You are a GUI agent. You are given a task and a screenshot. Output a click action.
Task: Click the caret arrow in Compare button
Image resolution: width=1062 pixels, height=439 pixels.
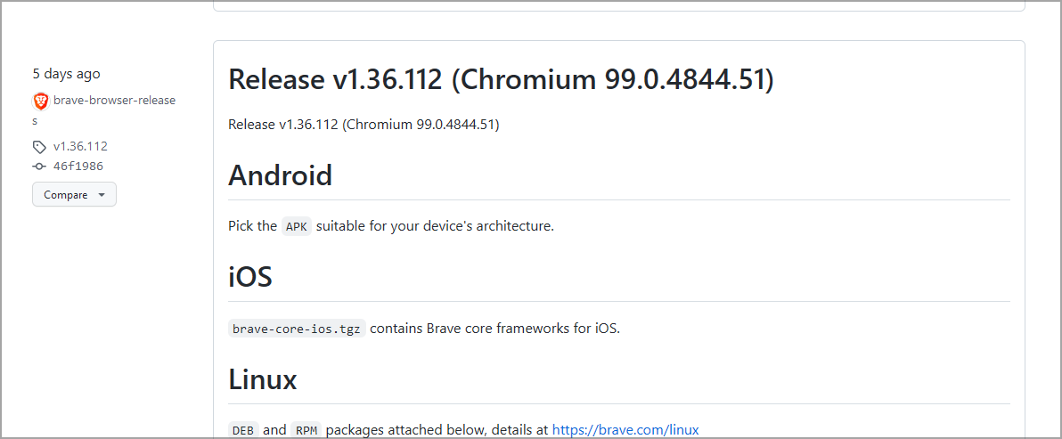(102, 195)
